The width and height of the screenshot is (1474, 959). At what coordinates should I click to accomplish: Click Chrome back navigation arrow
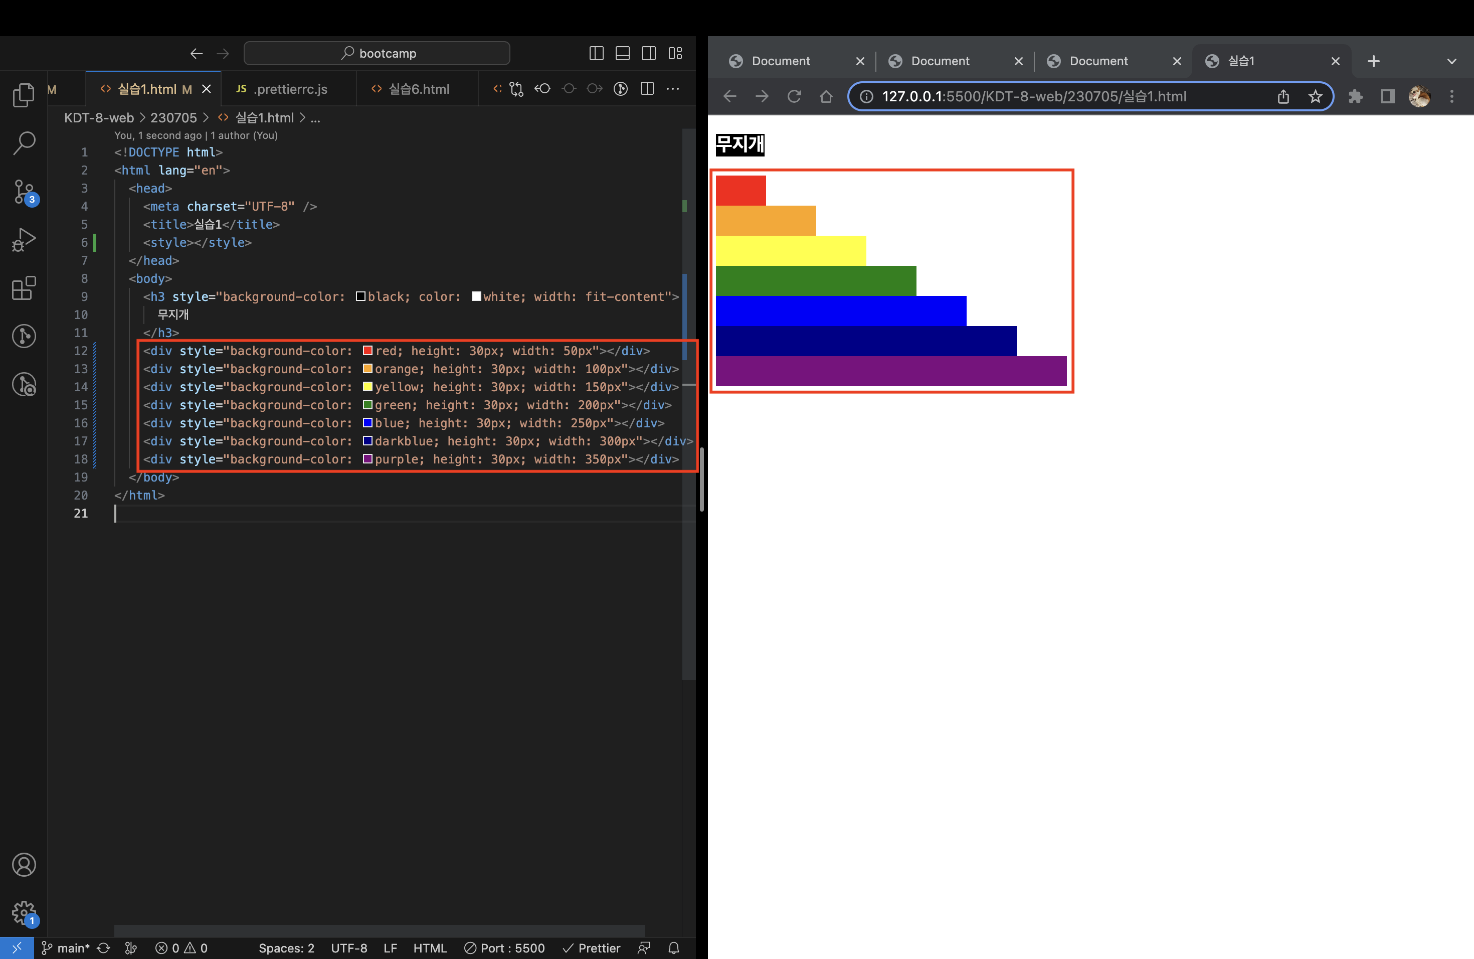730,96
